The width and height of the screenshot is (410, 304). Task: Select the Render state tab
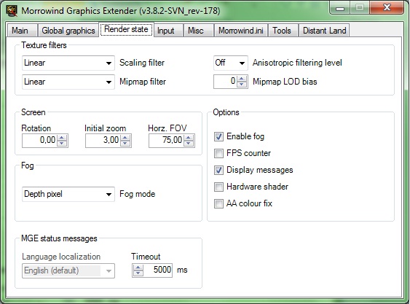[126, 29]
